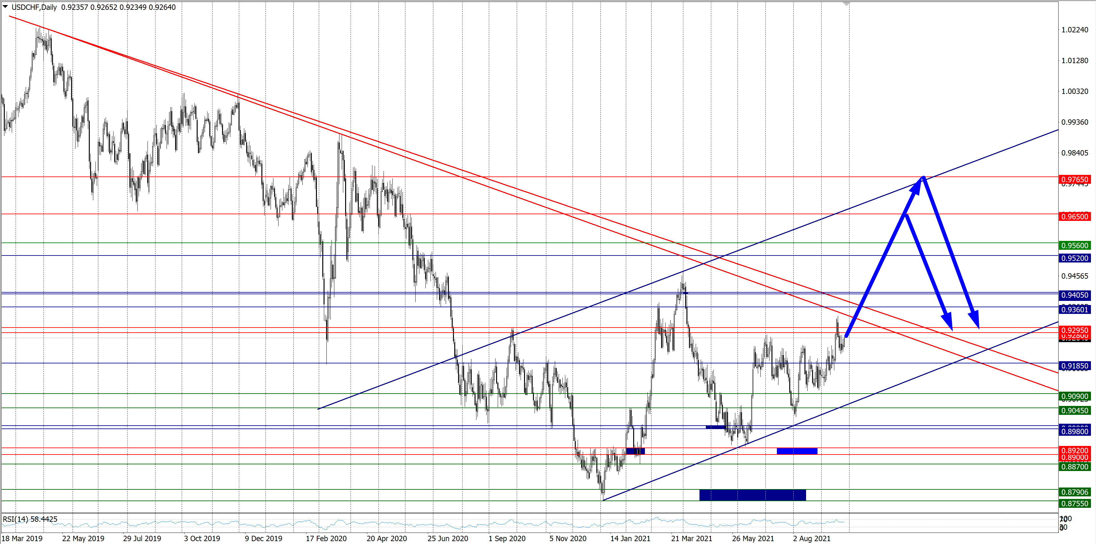The image size is (1096, 544).
Task: Click the green 0.95600 price level tag
Action: click(x=1074, y=246)
